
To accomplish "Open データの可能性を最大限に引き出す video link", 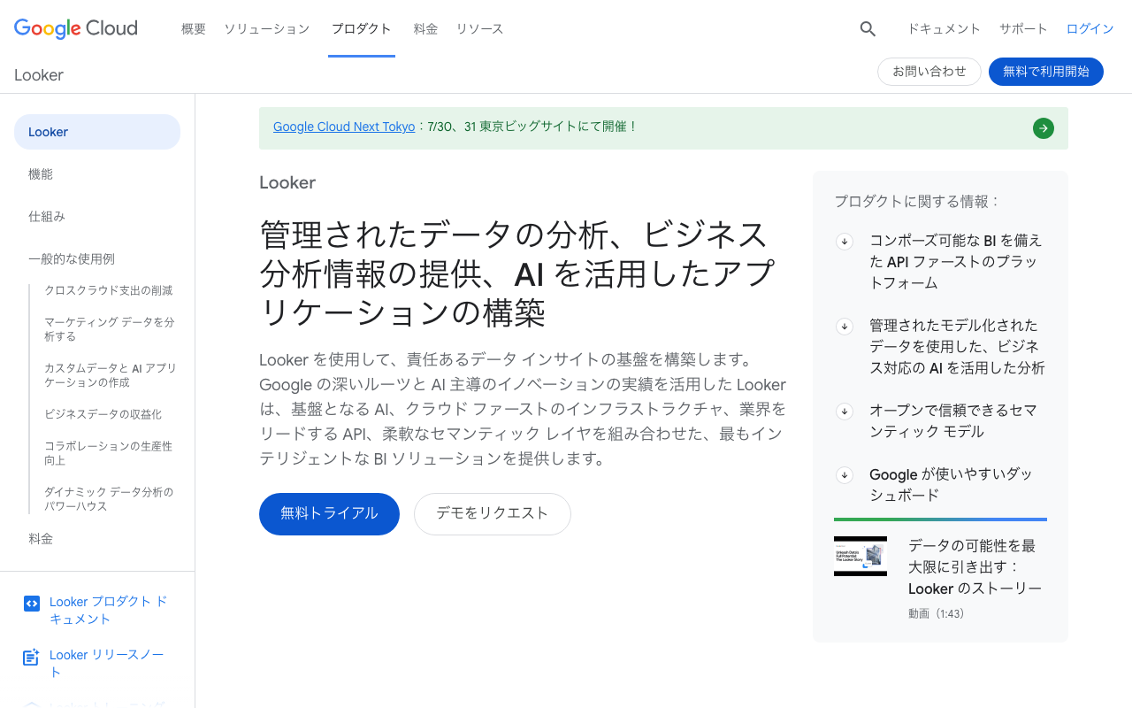I will pyautogui.click(x=975, y=567).
